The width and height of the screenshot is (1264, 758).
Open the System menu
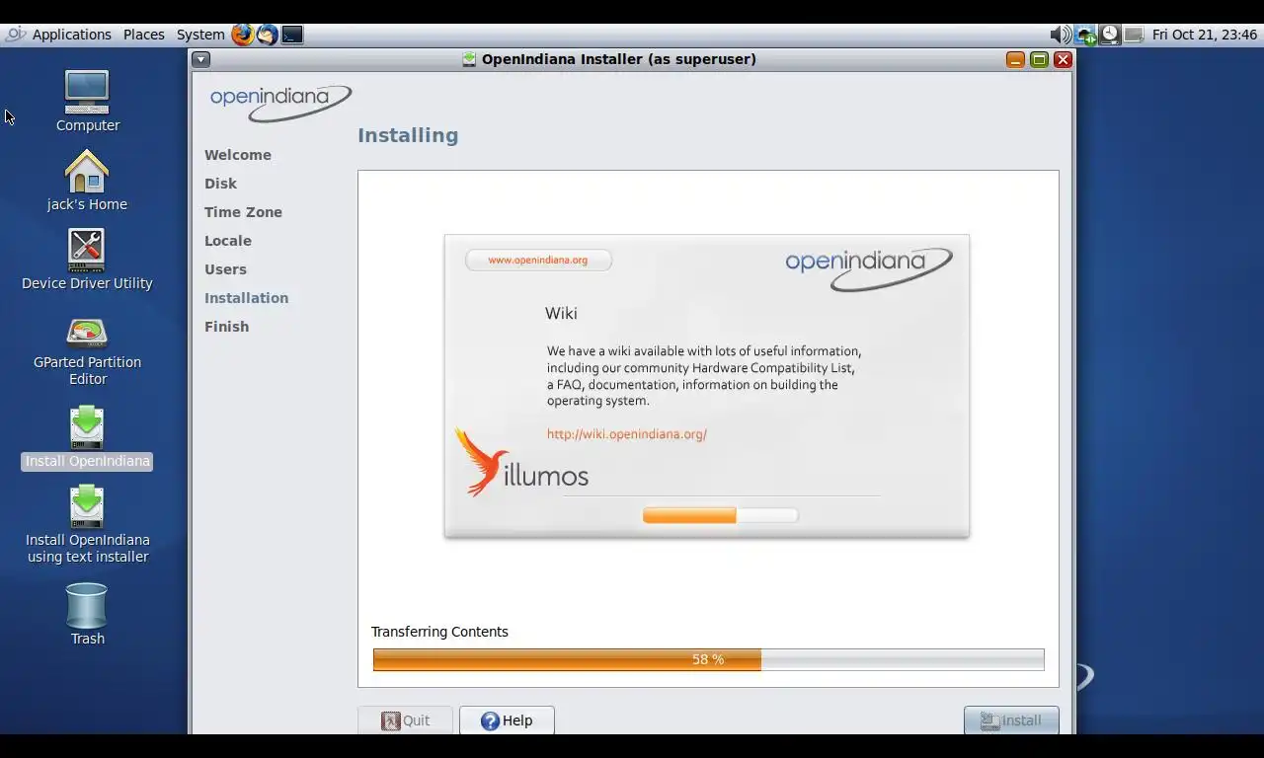200,35
